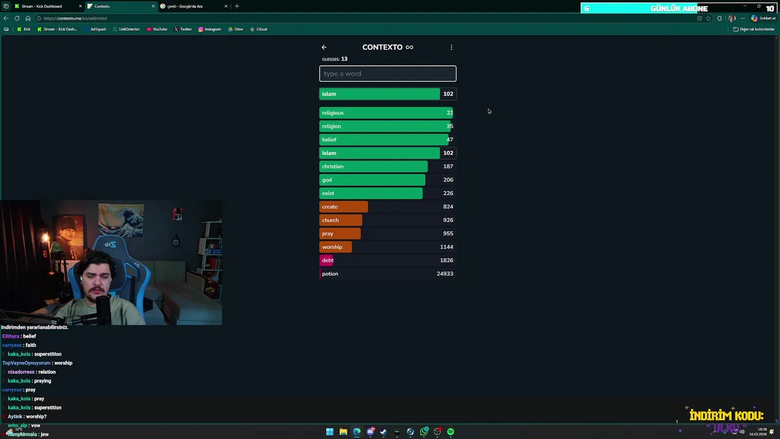Click the webcam overlay video
The height and width of the screenshot is (439, 780).
pyautogui.click(x=111, y=262)
